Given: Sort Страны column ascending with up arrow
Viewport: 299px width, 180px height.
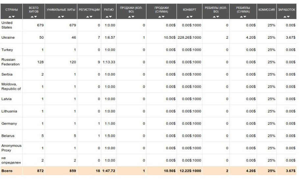Looking at the screenshot, I should [10, 16].
